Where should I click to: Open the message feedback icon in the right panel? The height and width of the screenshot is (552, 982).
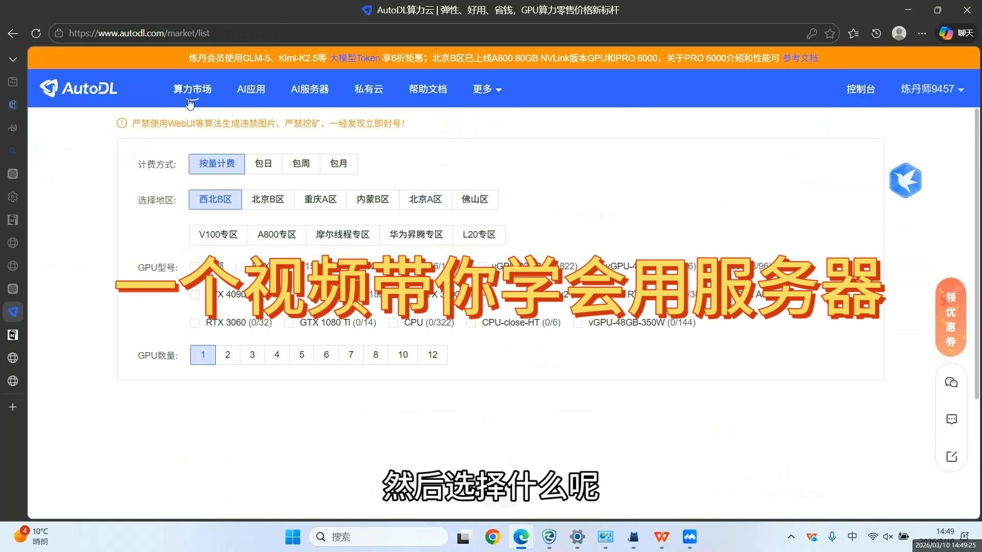click(x=951, y=420)
